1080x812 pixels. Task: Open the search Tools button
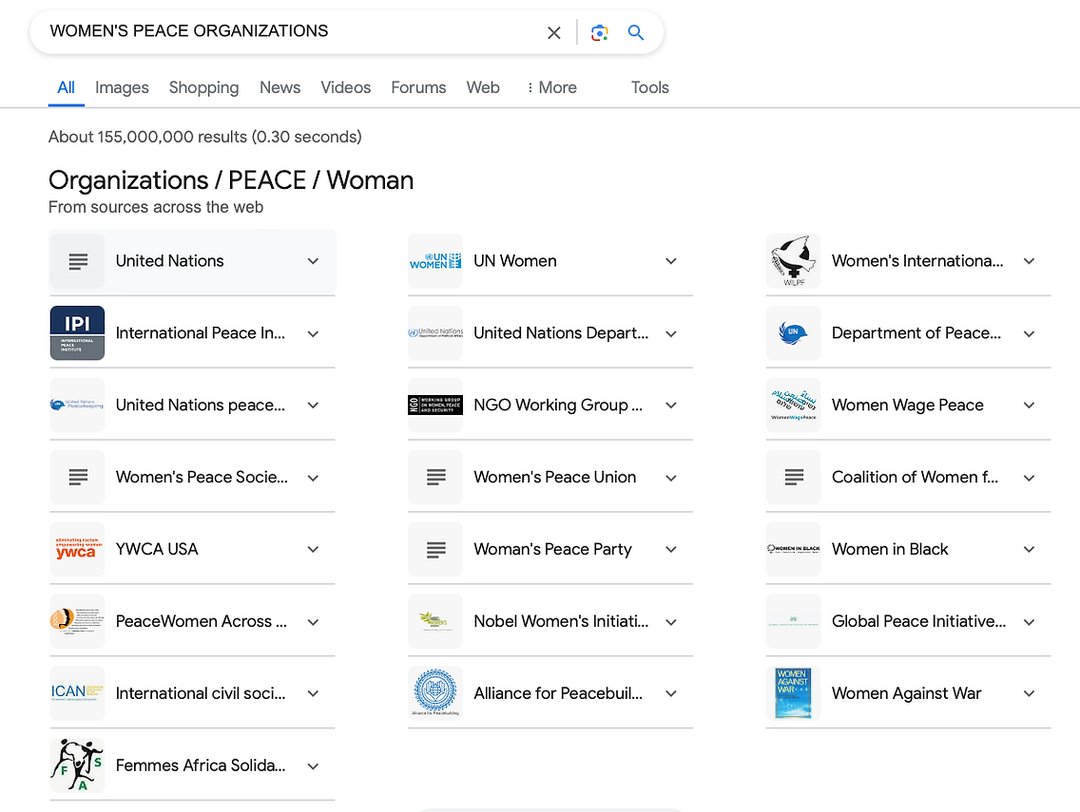[650, 87]
